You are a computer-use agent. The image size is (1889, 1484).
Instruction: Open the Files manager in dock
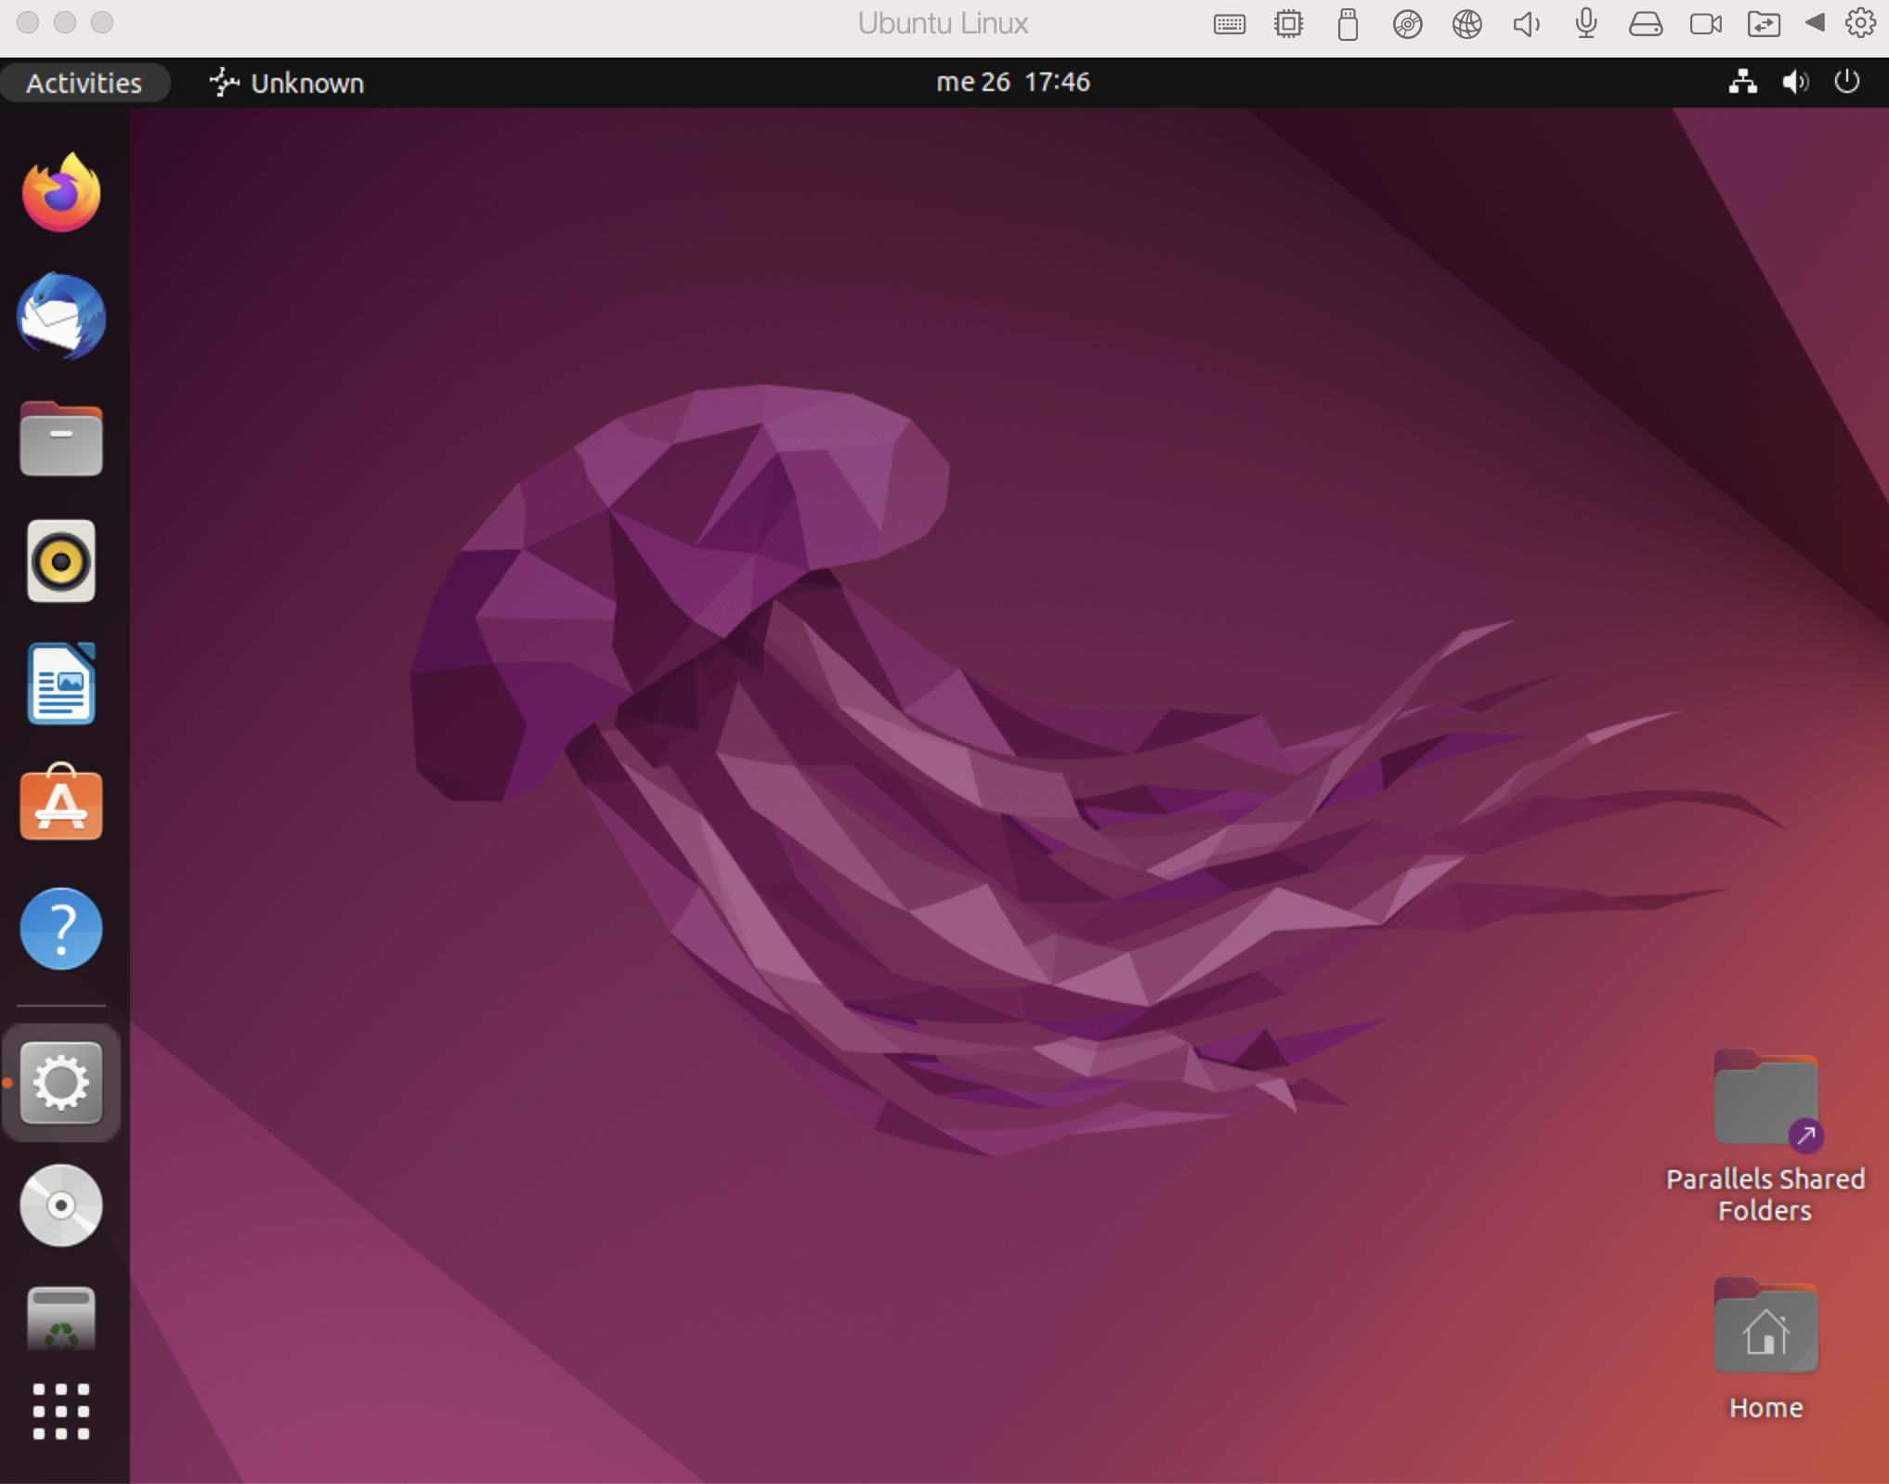[61, 439]
